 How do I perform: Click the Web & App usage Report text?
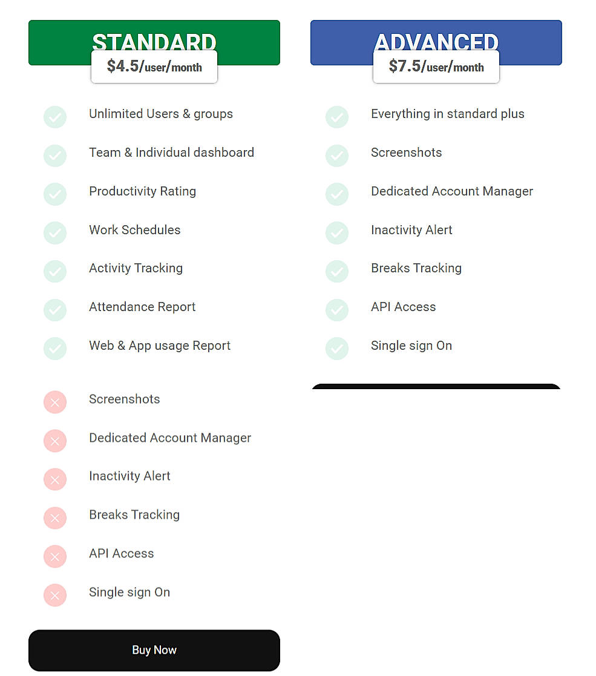(x=160, y=346)
